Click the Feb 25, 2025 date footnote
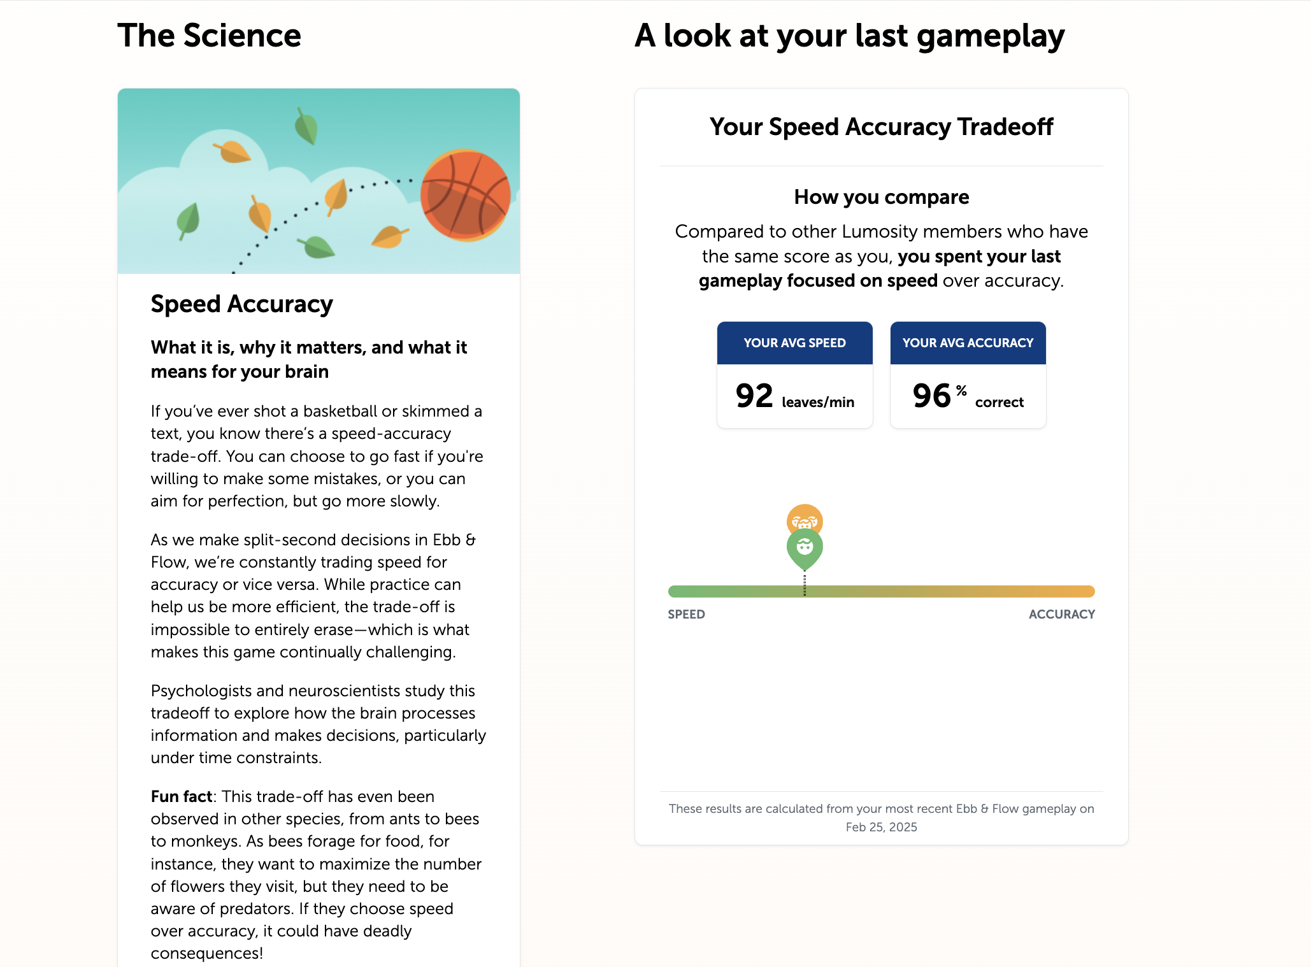The height and width of the screenshot is (967, 1311). (881, 827)
